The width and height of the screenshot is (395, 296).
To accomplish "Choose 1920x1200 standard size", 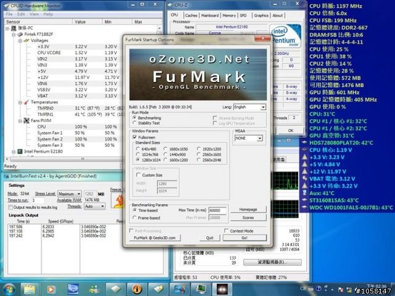I will click(x=199, y=149).
